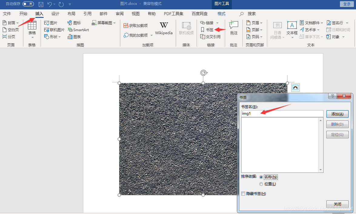Open the 页脚 footer dropdown
The image size is (356, 214).
tap(254, 30)
